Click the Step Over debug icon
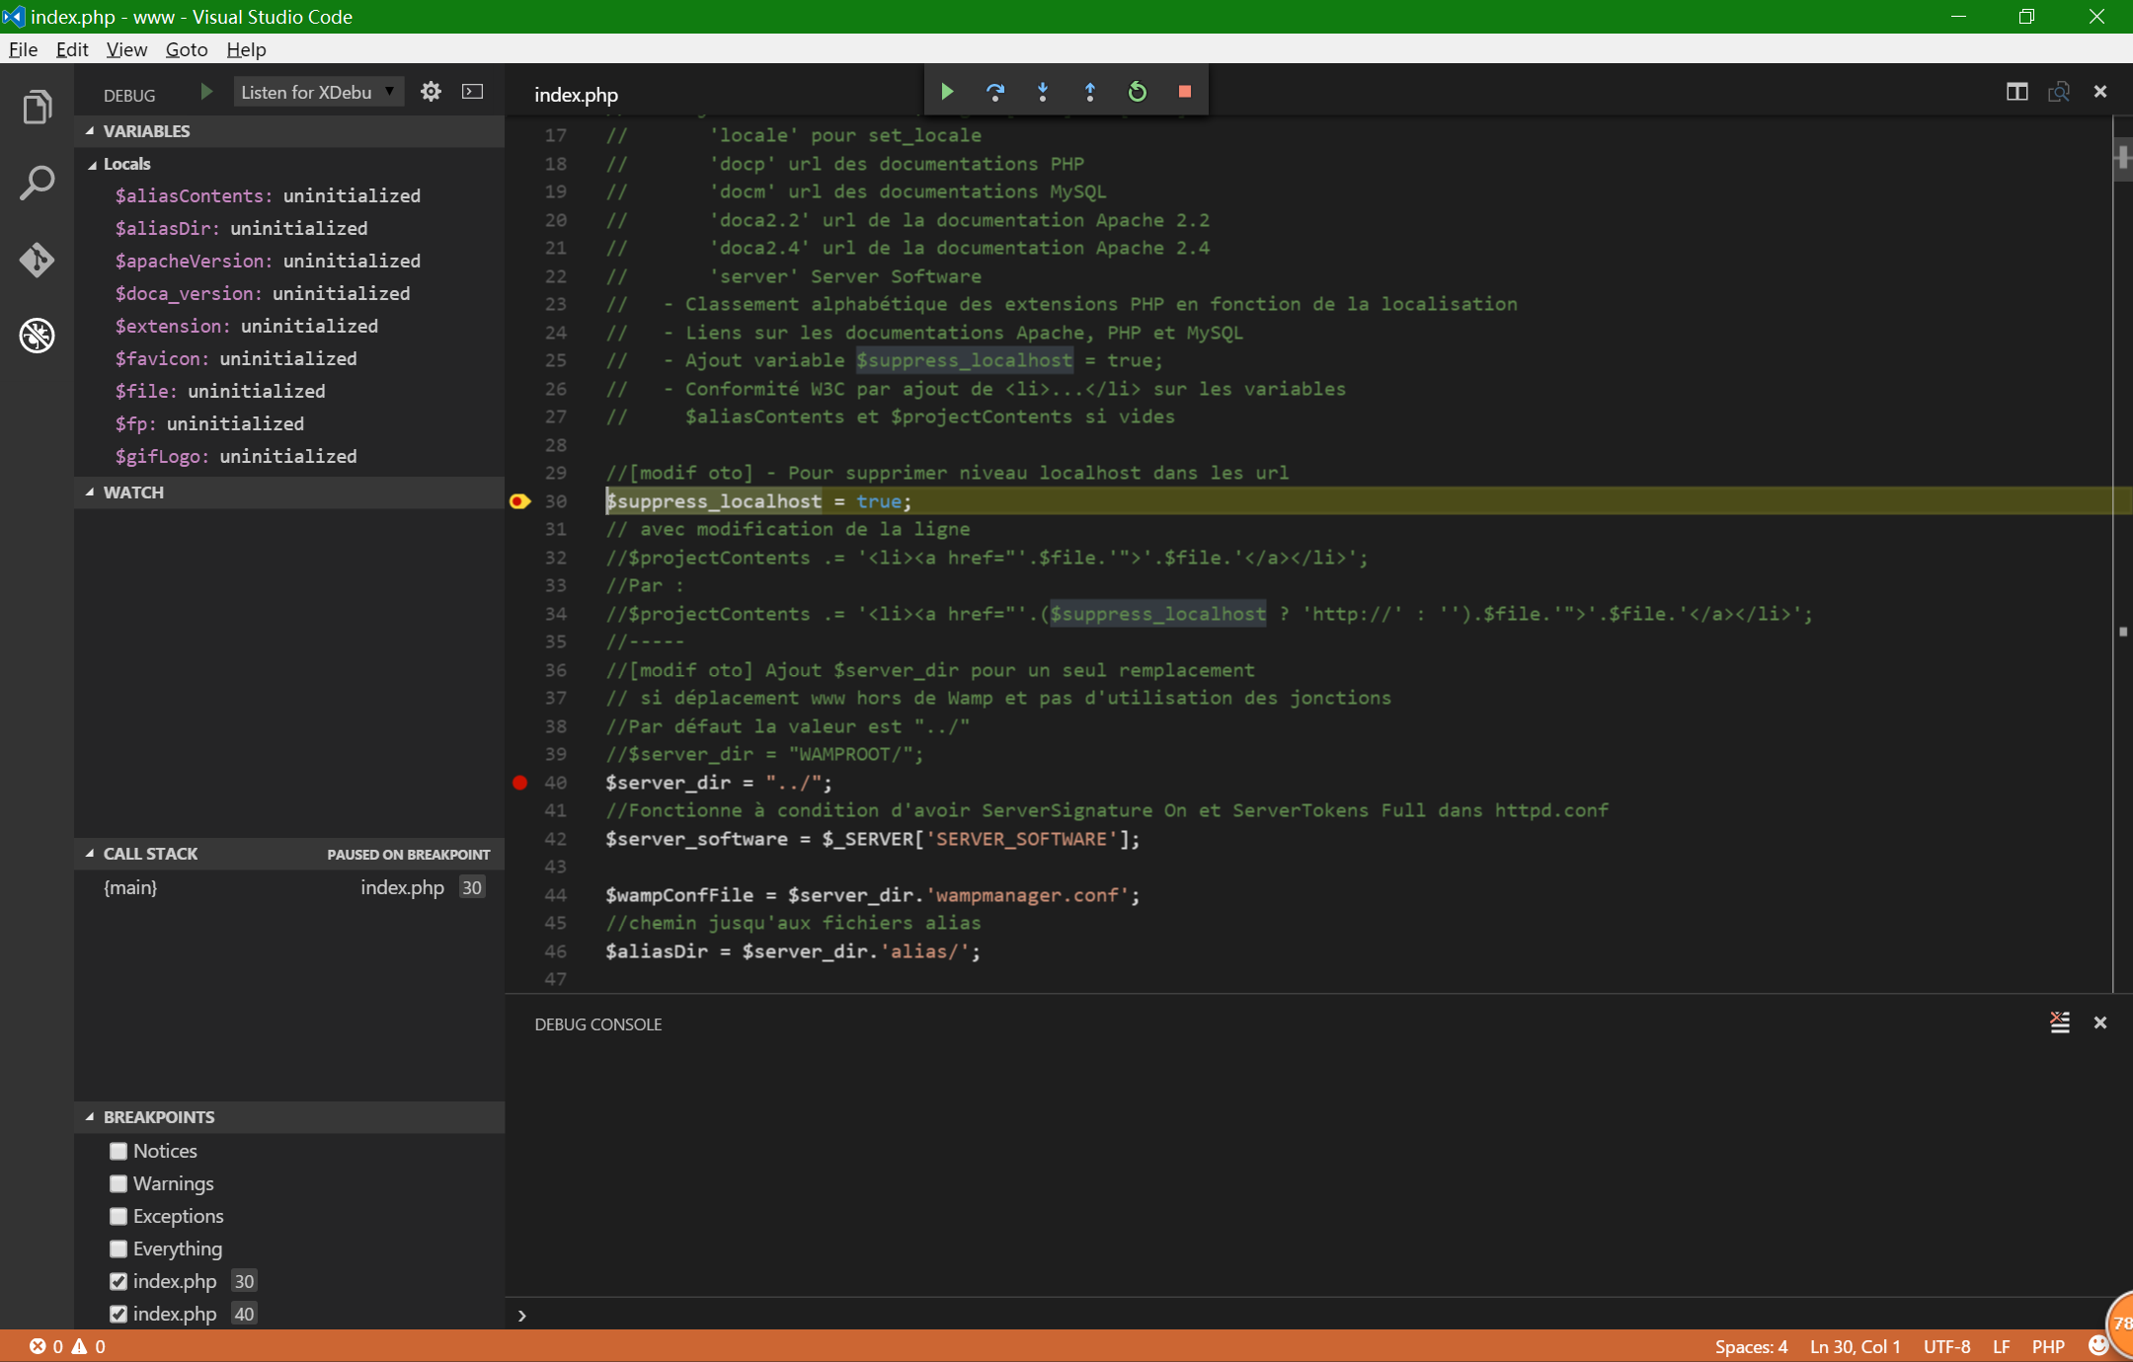The width and height of the screenshot is (2133, 1362). click(994, 92)
